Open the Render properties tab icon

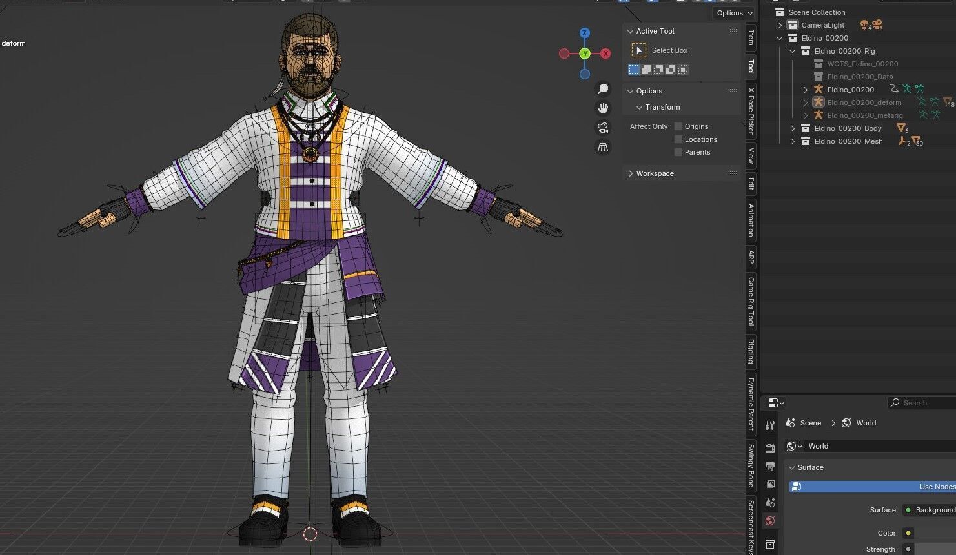point(769,448)
